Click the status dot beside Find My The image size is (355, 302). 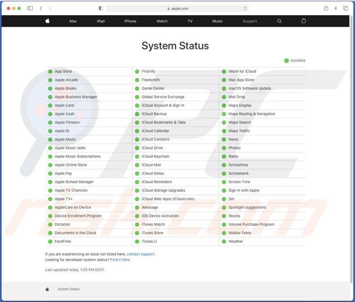pos(137,71)
